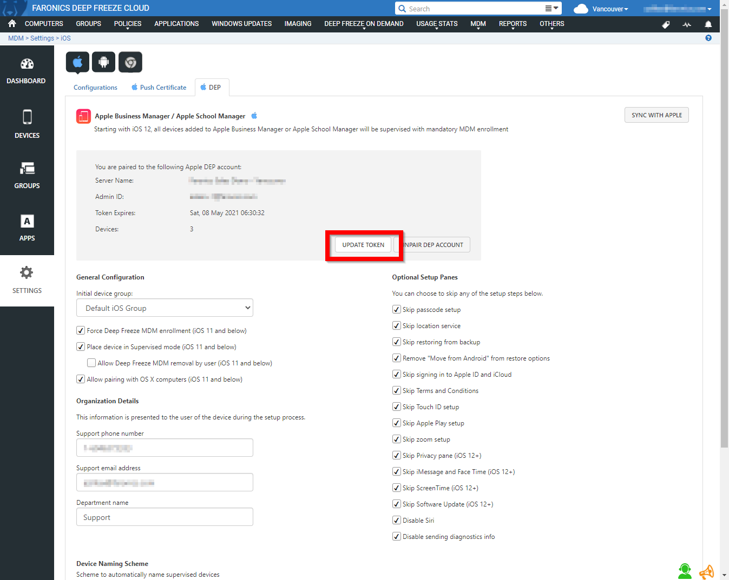Toggle Disable sending diagnostics info

coord(397,536)
